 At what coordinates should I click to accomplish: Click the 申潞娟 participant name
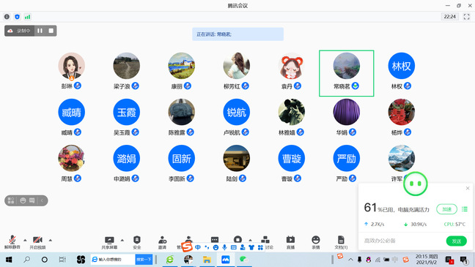coord(122,178)
